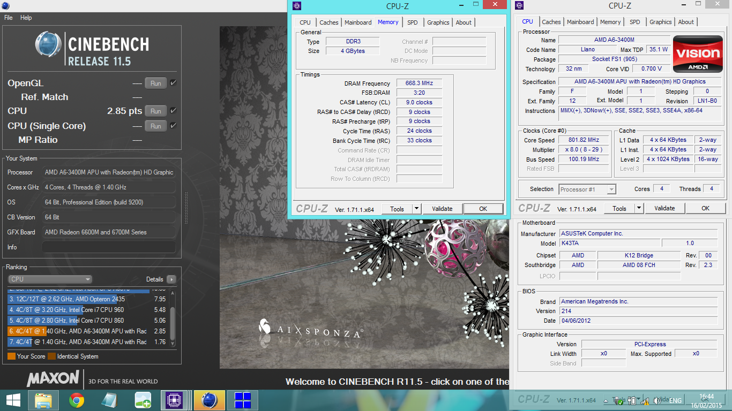Check the battery power tray icon
This screenshot has height=411, width=732.
pos(632,400)
